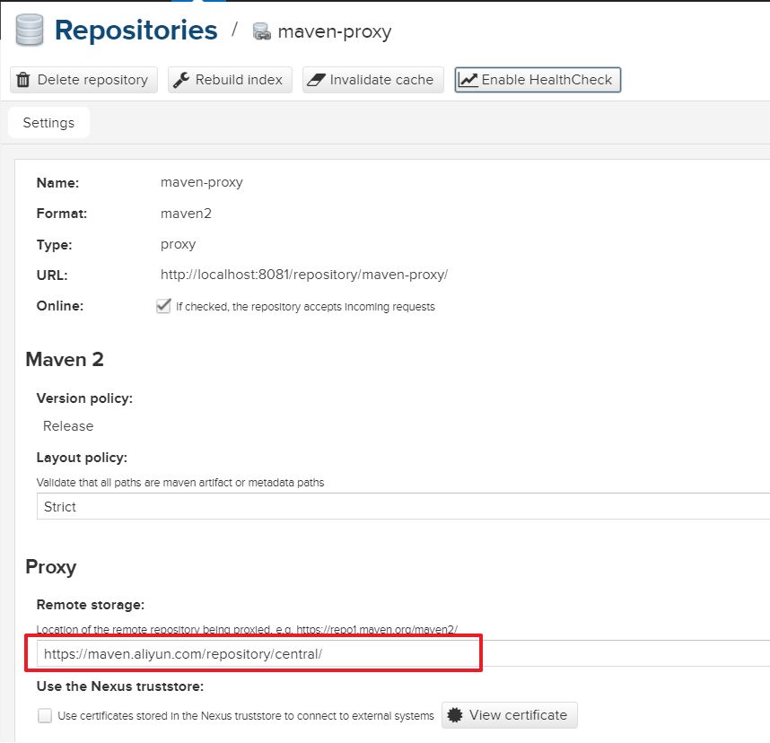Click the maven-proxy breadcrumb label
770x743 pixels.
[335, 31]
